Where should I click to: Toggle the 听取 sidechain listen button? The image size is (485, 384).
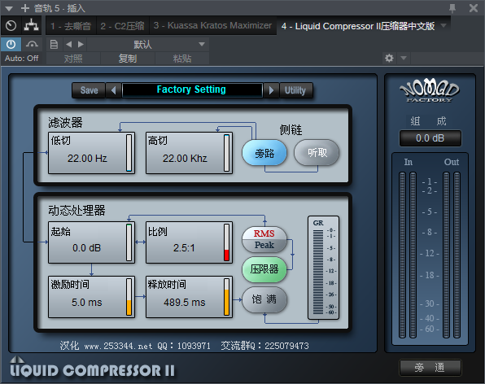[317, 152]
